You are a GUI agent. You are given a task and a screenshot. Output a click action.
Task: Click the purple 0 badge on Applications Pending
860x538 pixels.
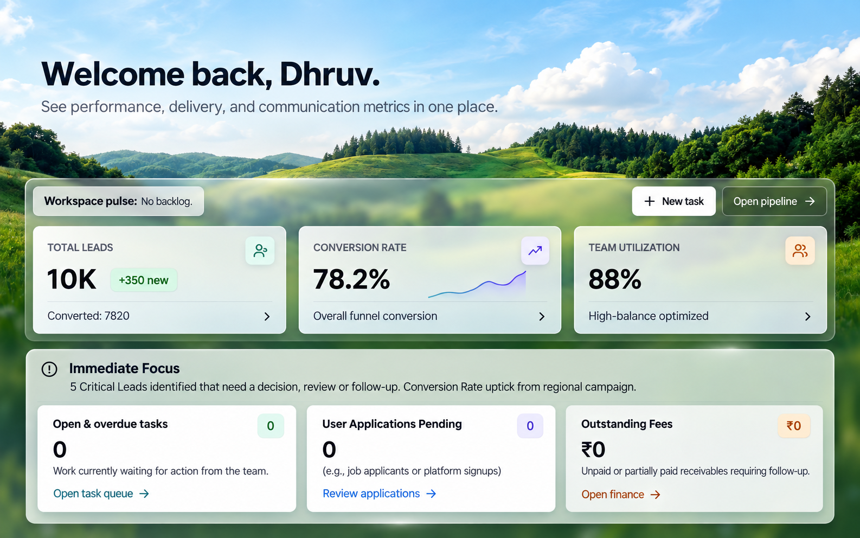tap(530, 426)
